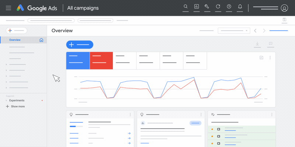Open the notifications bell
The height and width of the screenshot is (147, 295).
click(x=240, y=7)
